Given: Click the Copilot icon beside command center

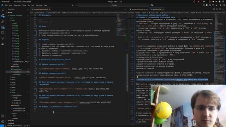Looking at the screenshot, I should (x=151, y=5).
